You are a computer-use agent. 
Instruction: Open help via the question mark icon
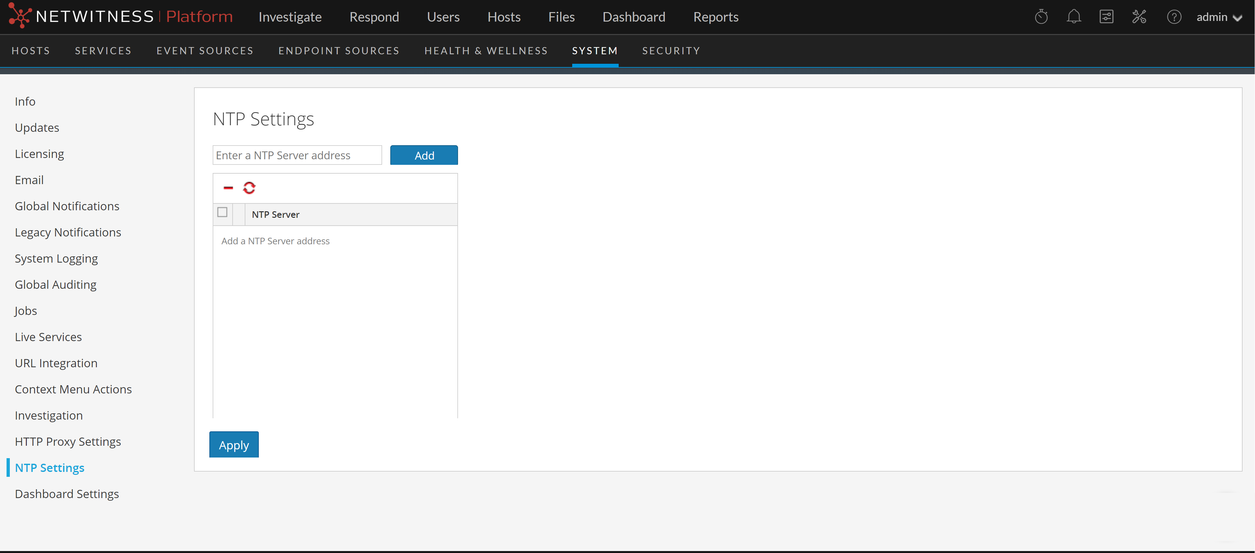pyautogui.click(x=1175, y=17)
